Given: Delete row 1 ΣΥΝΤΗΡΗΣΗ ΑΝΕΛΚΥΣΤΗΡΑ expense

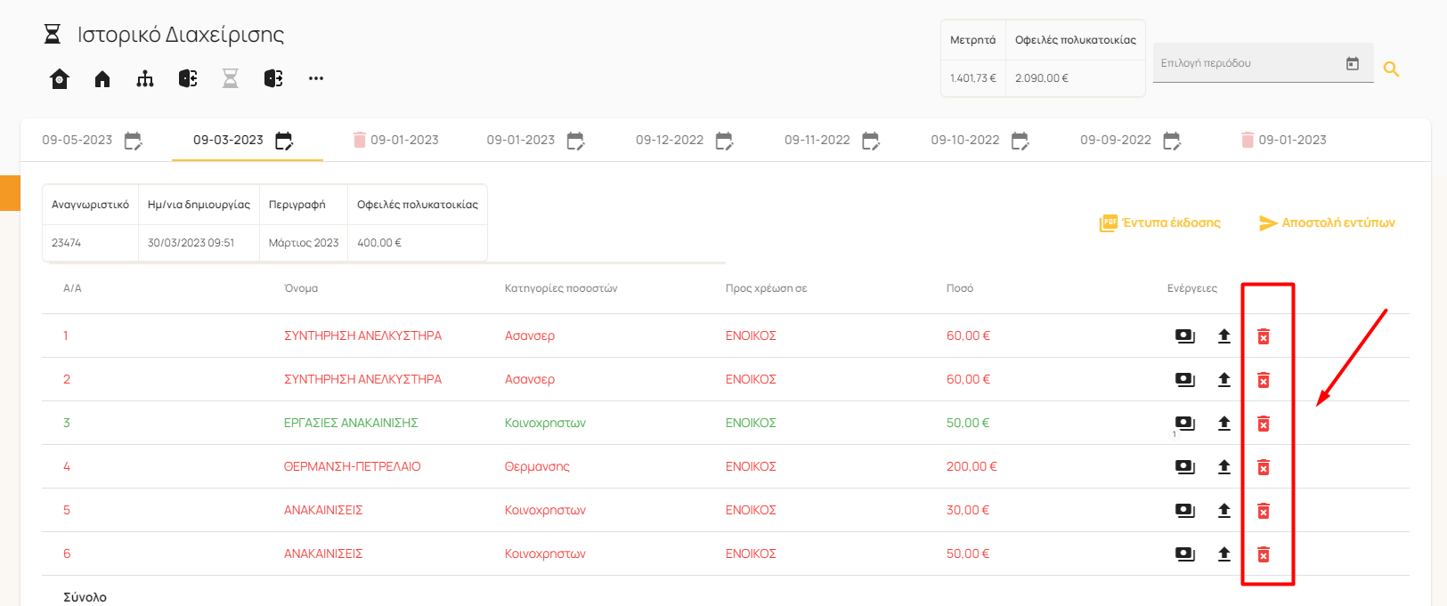Looking at the screenshot, I should pyautogui.click(x=1263, y=336).
